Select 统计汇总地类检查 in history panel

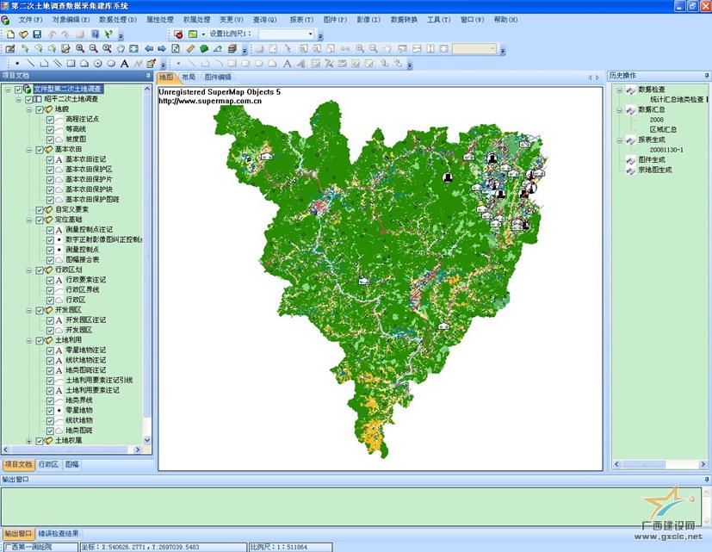(x=677, y=100)
